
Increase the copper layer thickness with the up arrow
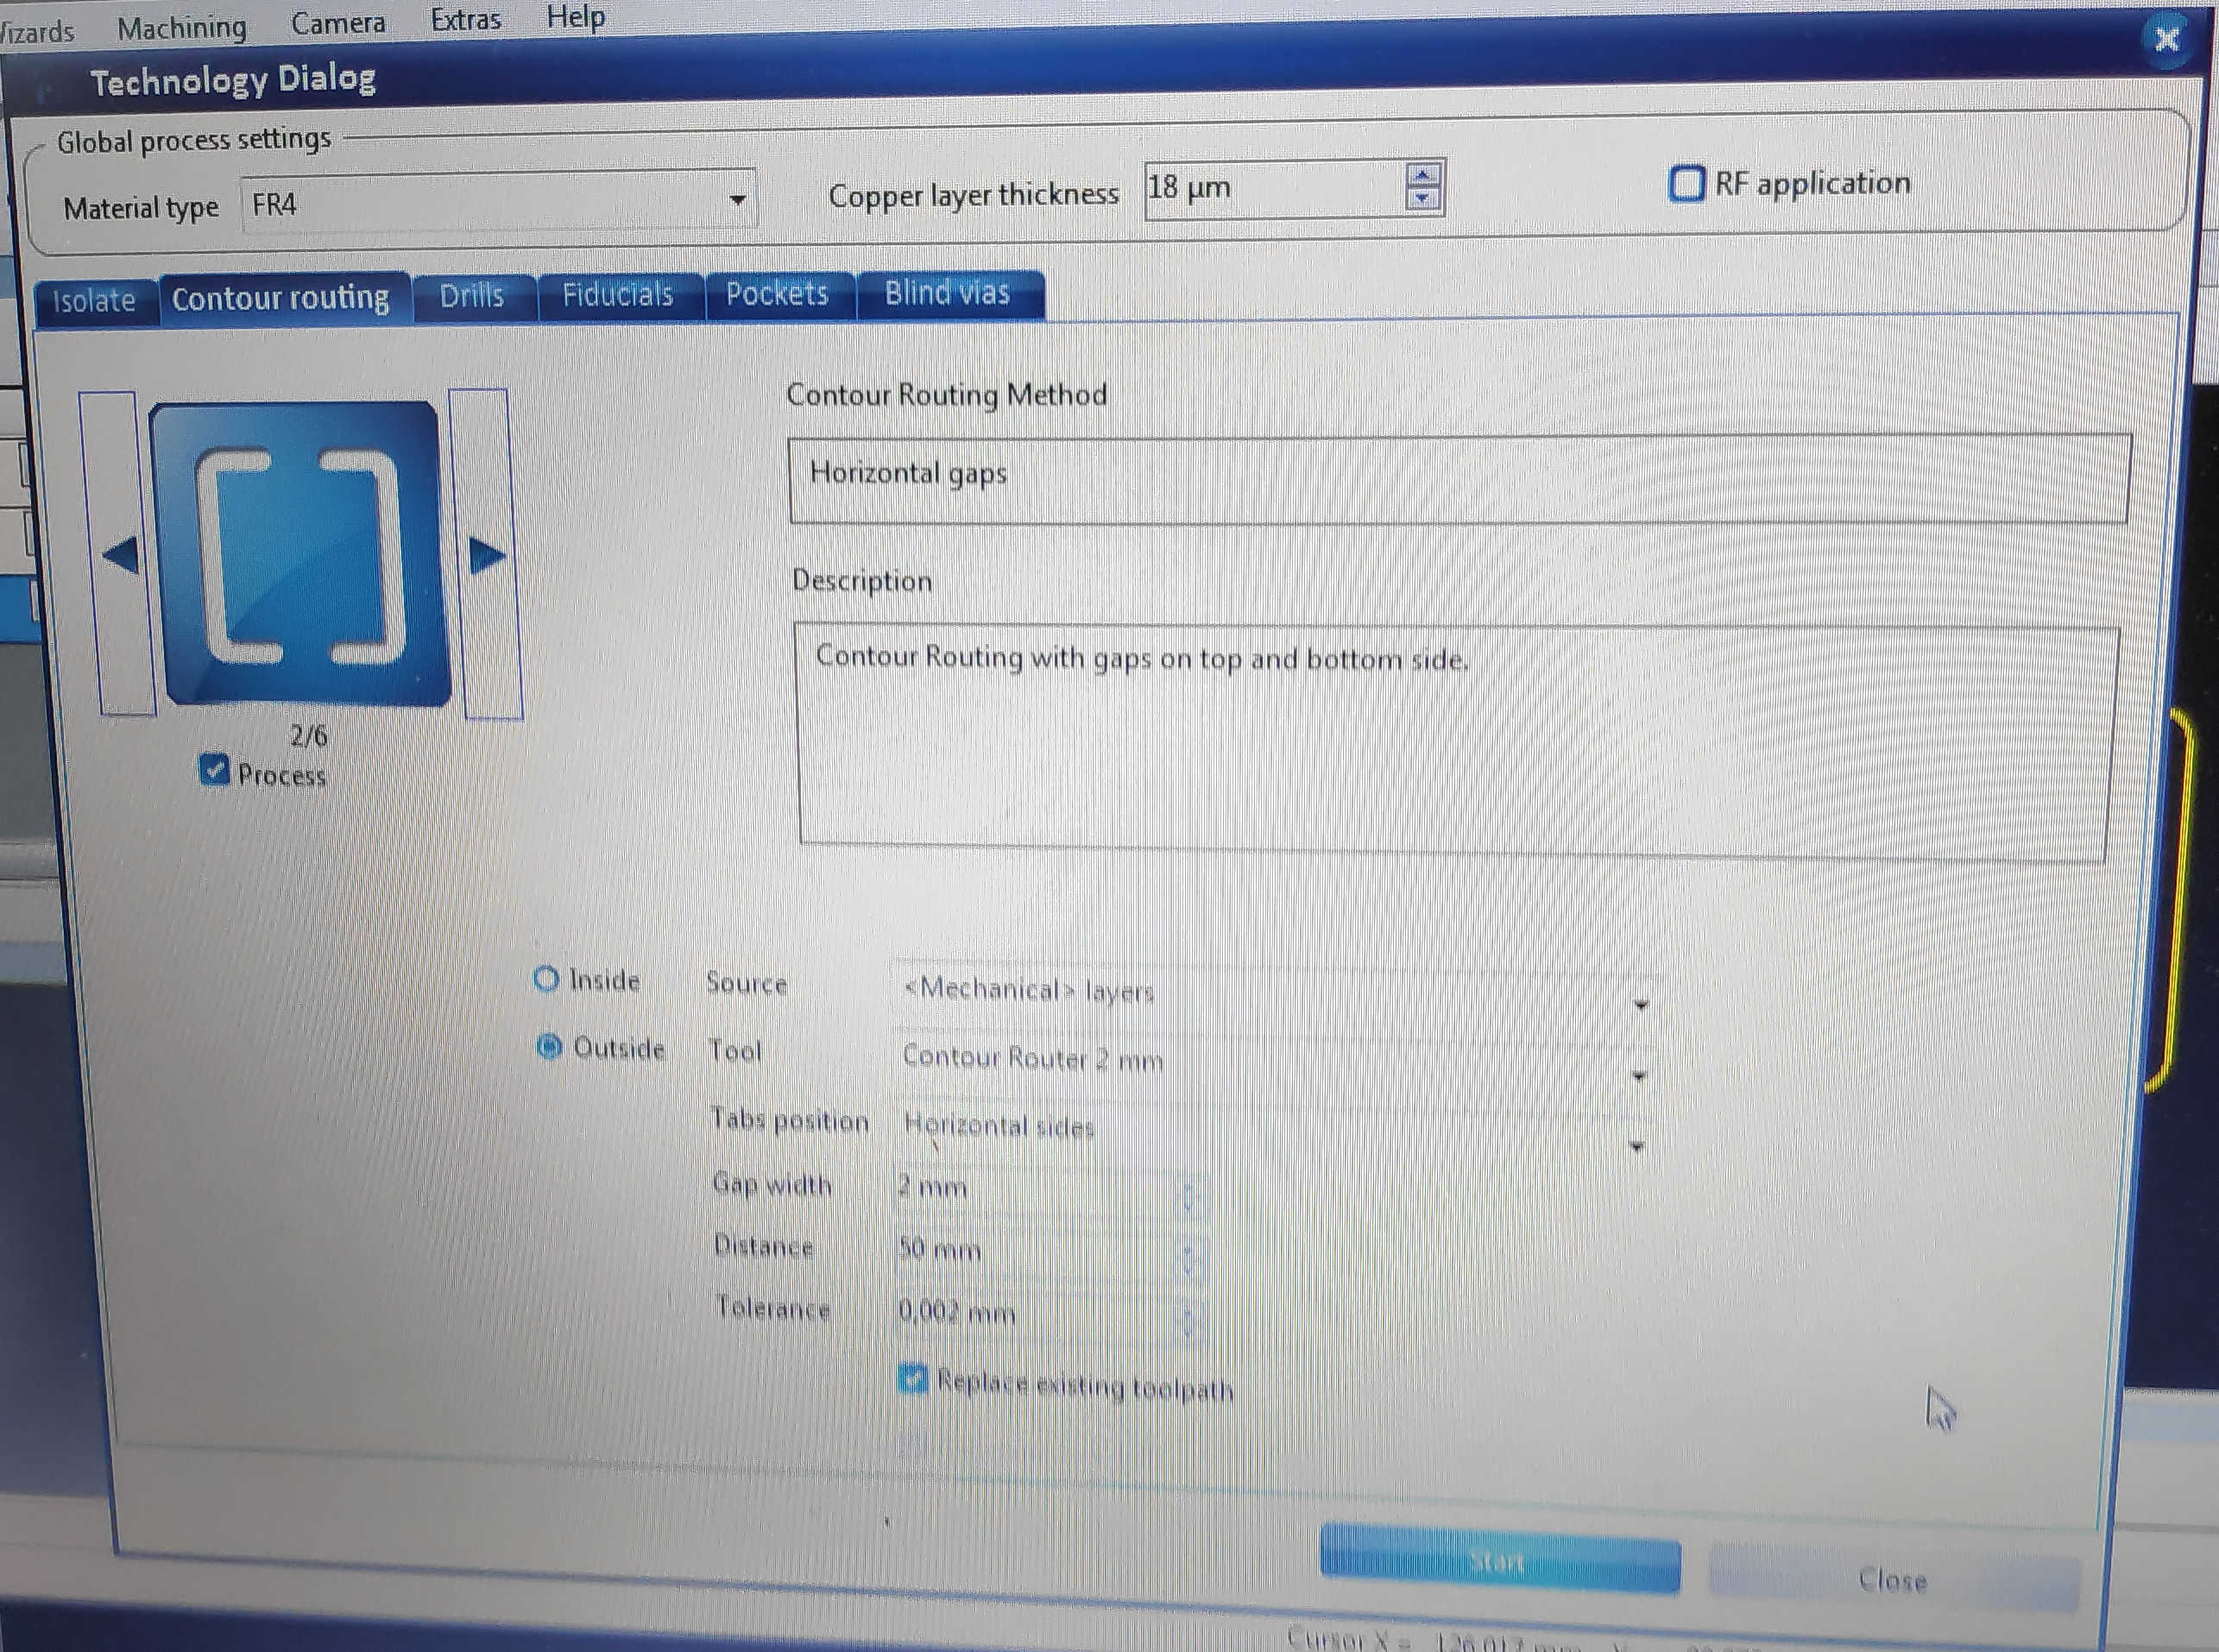tap(1422, 175)
